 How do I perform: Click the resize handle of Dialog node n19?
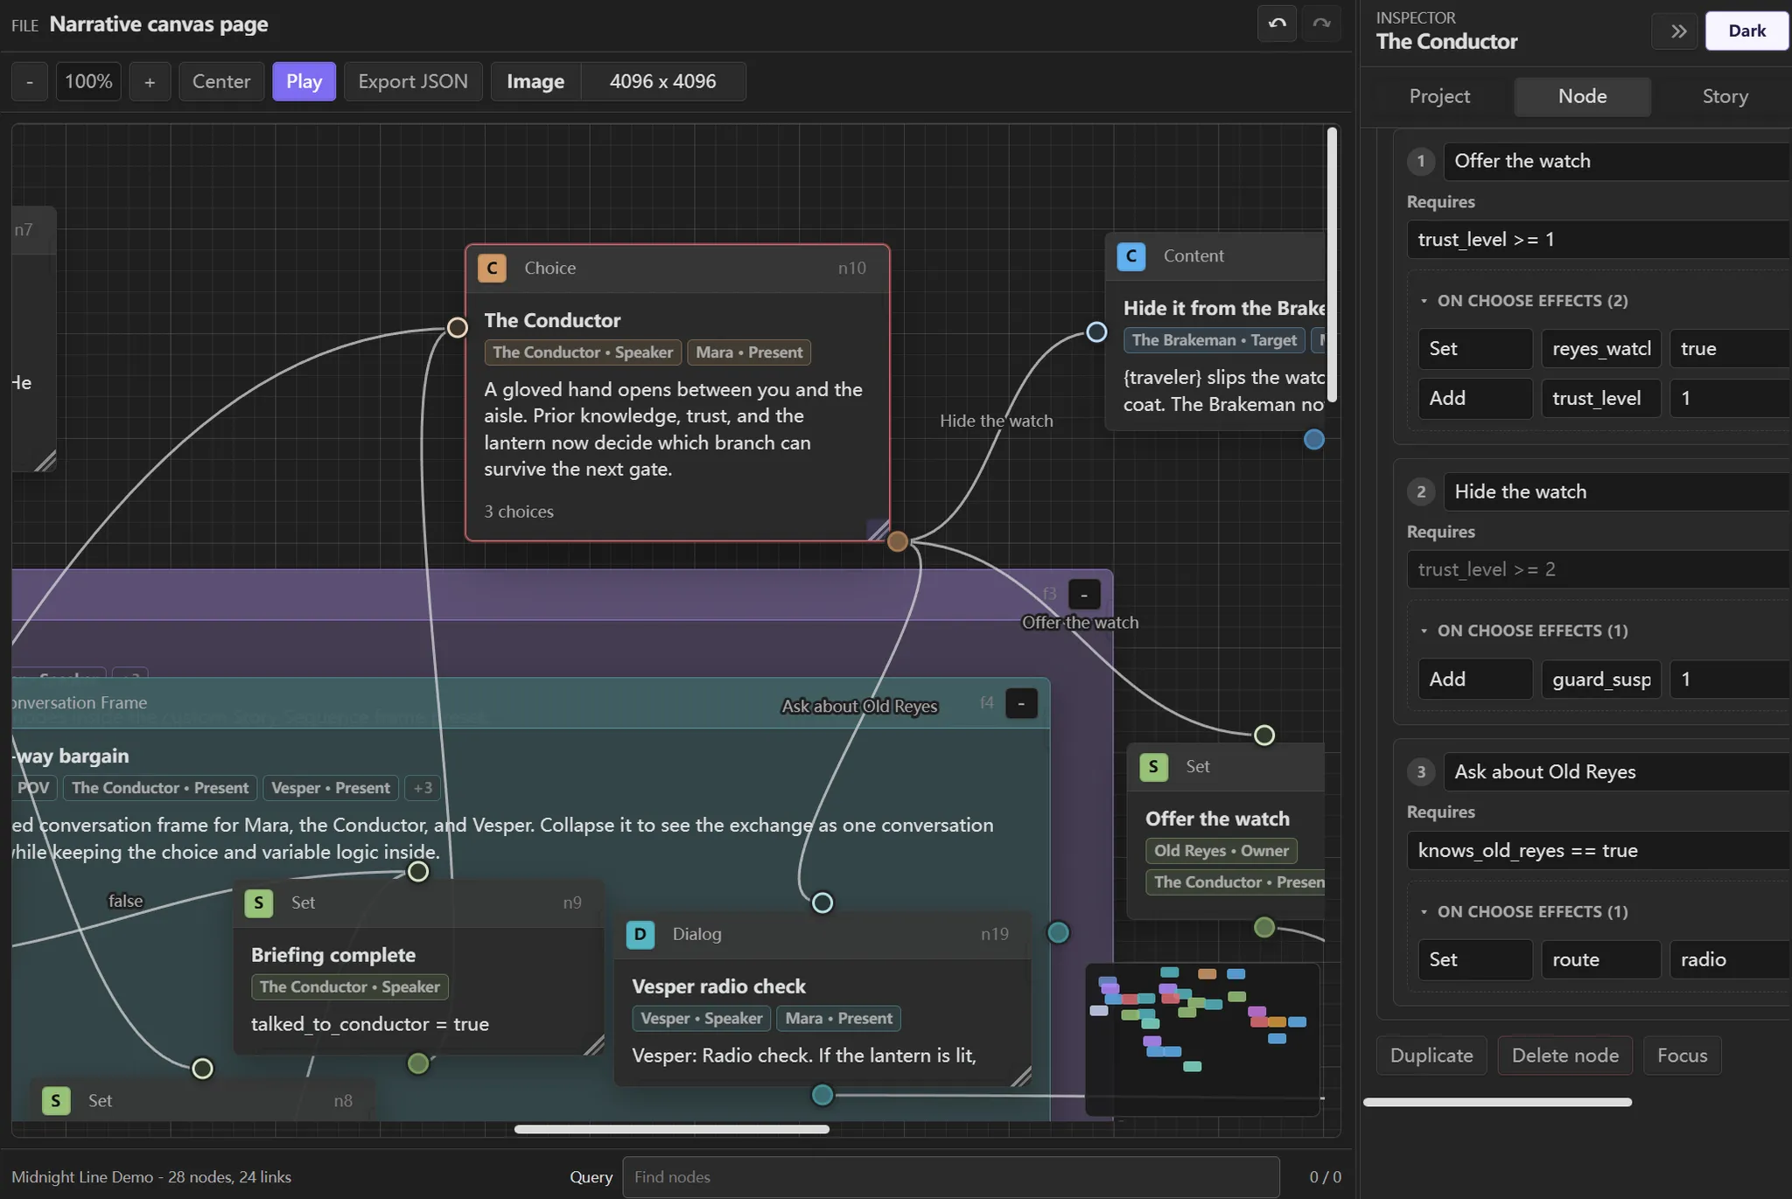click(1020, 1076)
